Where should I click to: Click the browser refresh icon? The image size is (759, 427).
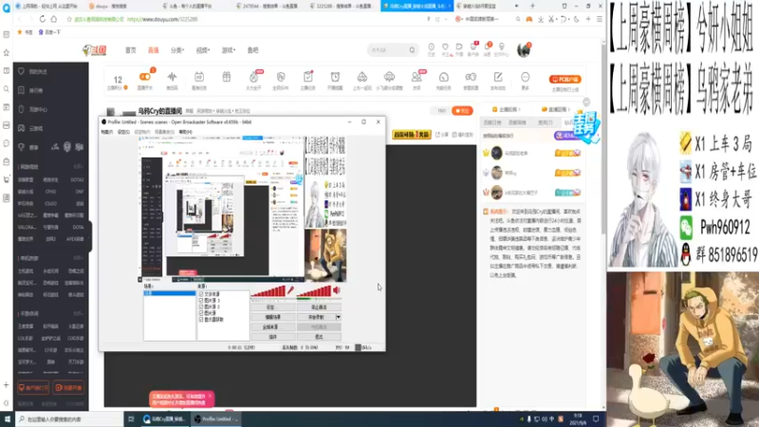point(42,19)
